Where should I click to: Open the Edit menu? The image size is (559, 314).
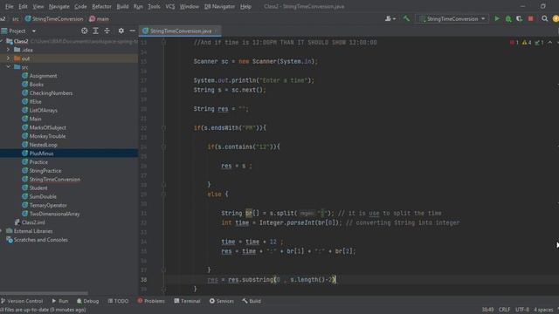pos(23,6)
